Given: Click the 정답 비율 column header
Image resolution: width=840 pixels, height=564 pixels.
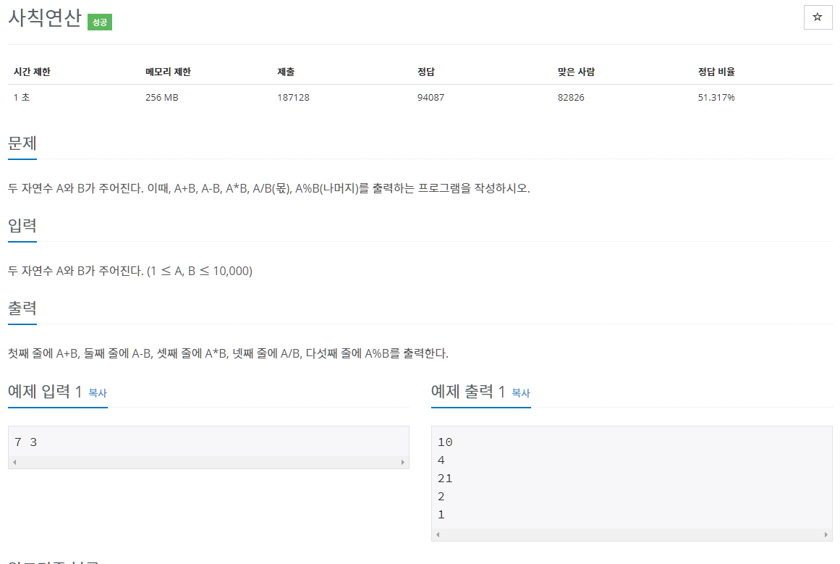Looking at the screenshot, I should coord(716,72).
